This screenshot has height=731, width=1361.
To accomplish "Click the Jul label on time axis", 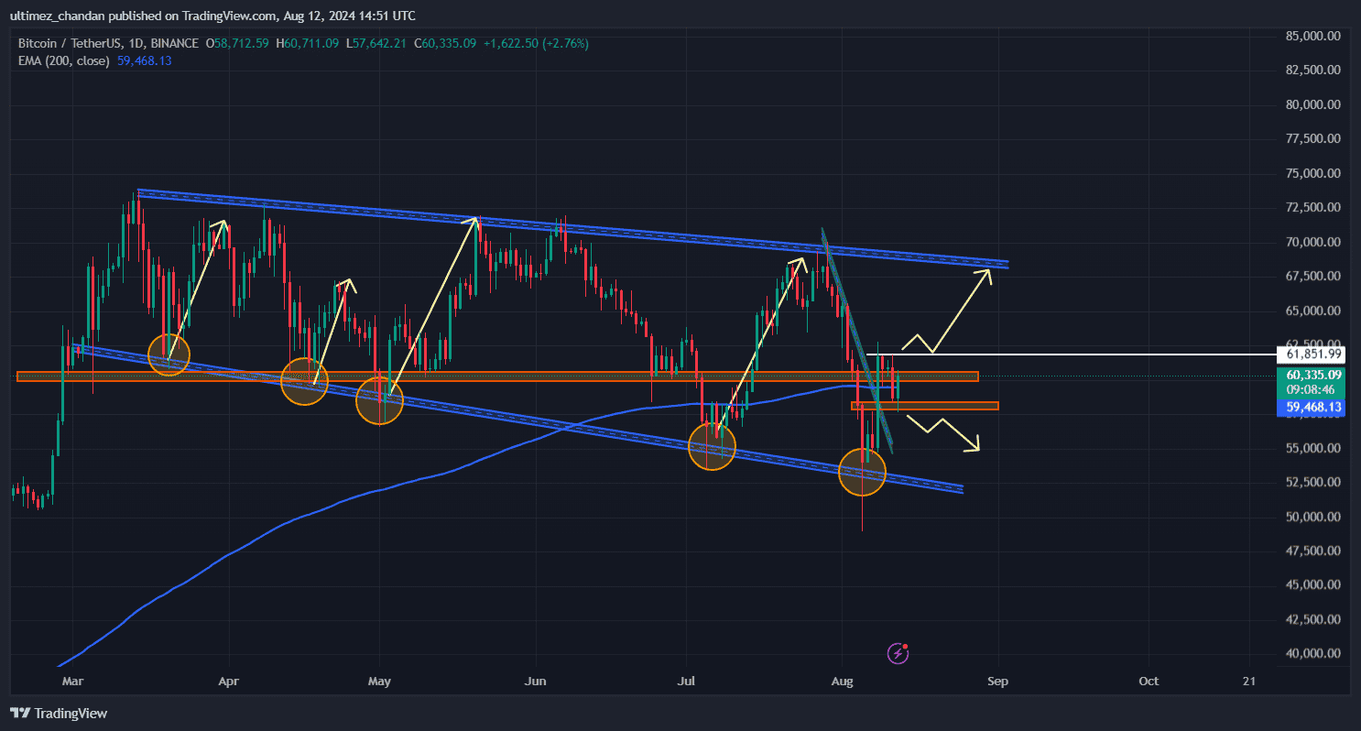I will (x=688, y=682).
